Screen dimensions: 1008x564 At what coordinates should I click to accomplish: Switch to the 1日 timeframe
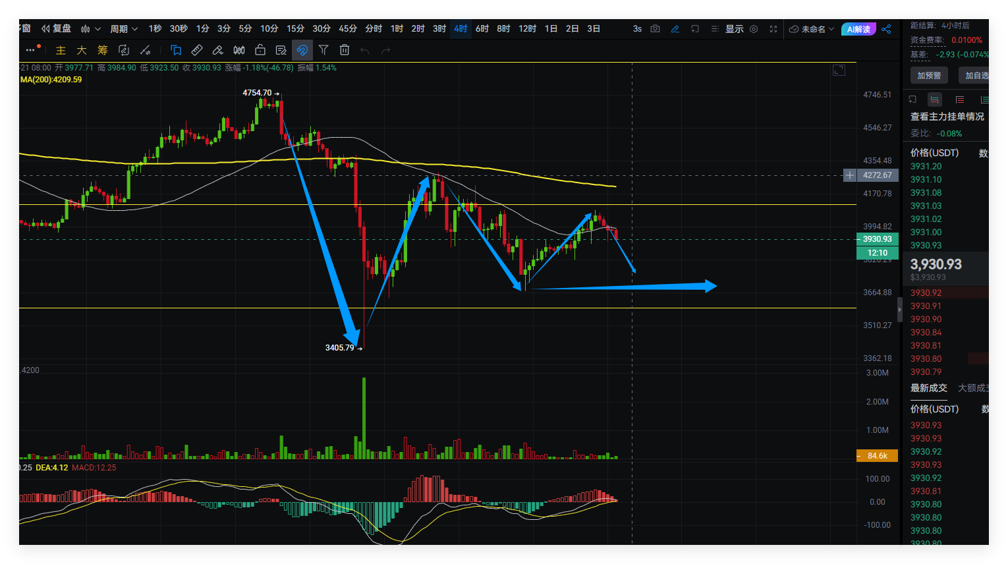[x=551, y=29]
